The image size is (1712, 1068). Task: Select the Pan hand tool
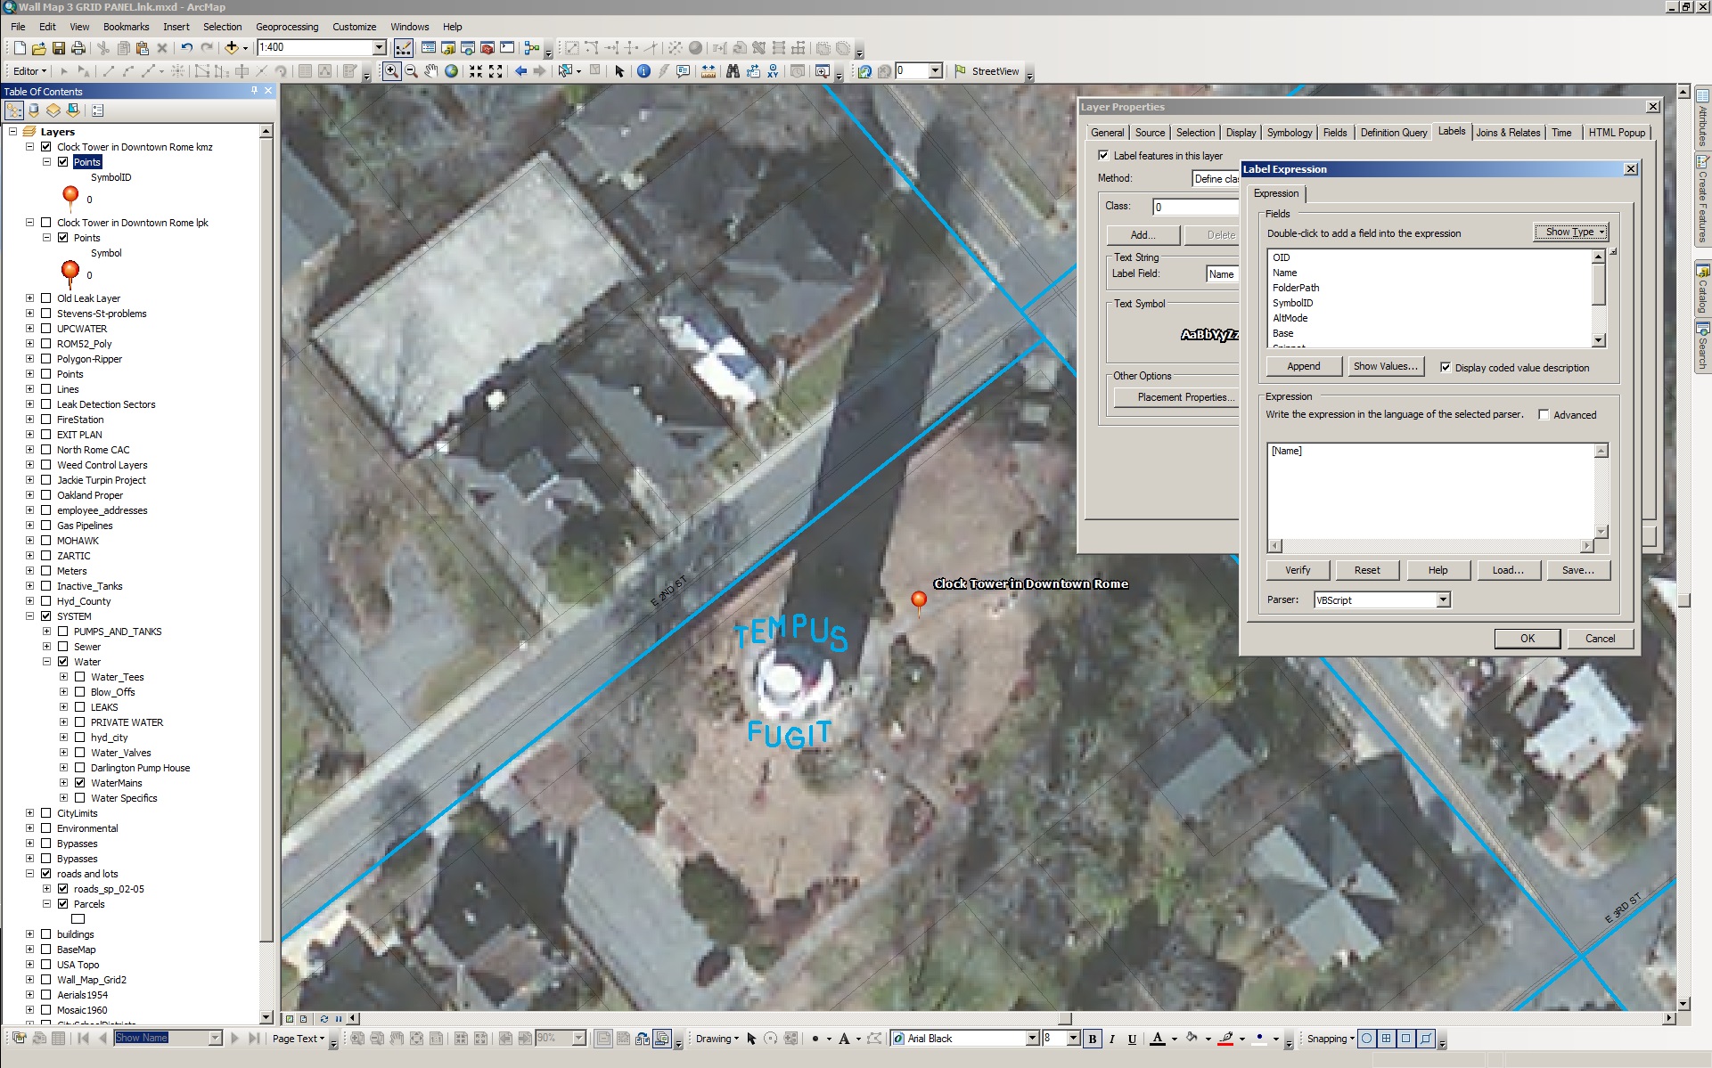click(x=431, y=71)
